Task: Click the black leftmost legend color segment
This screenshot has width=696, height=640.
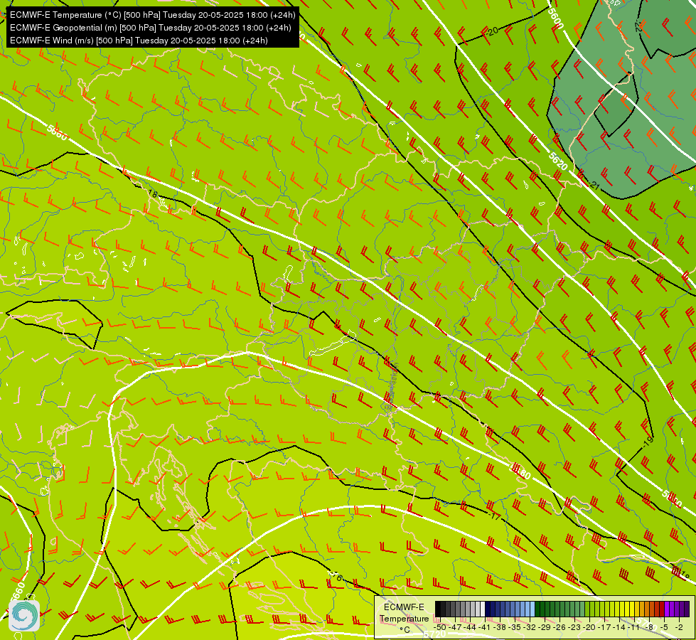Action: point(438,609)
